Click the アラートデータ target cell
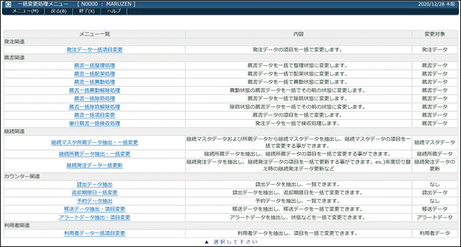 point(435,217)
